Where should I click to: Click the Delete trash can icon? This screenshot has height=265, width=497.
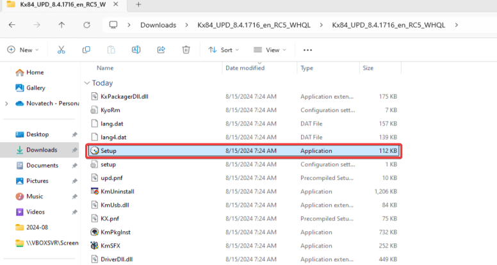[x=186, y=49]
